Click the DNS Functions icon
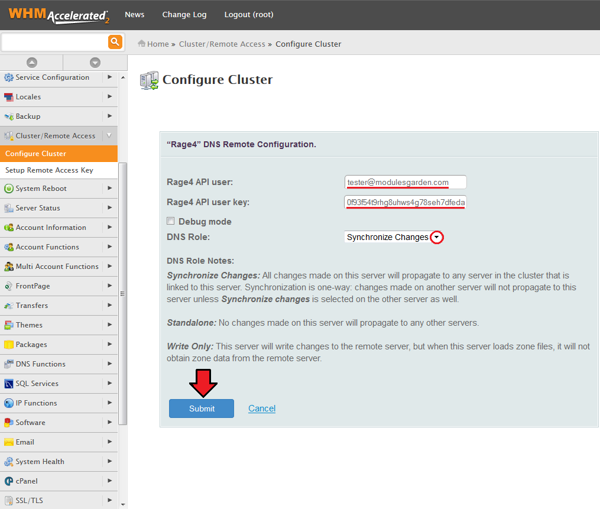 [x=8, y=364]
